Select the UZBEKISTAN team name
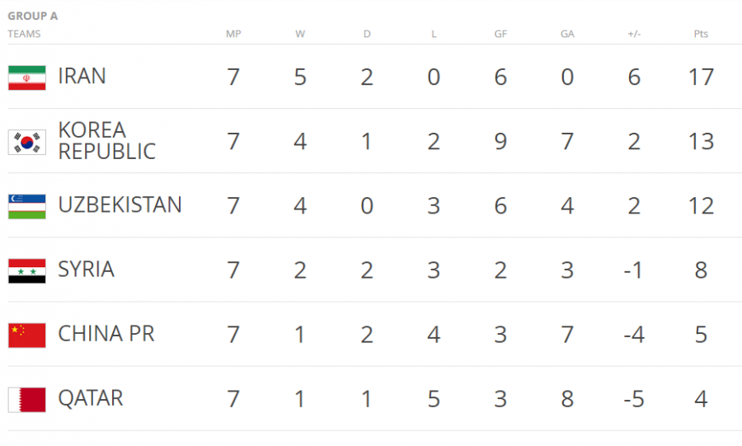The width and height of the screenshot is (742, 446). click(x=120, y=205)
